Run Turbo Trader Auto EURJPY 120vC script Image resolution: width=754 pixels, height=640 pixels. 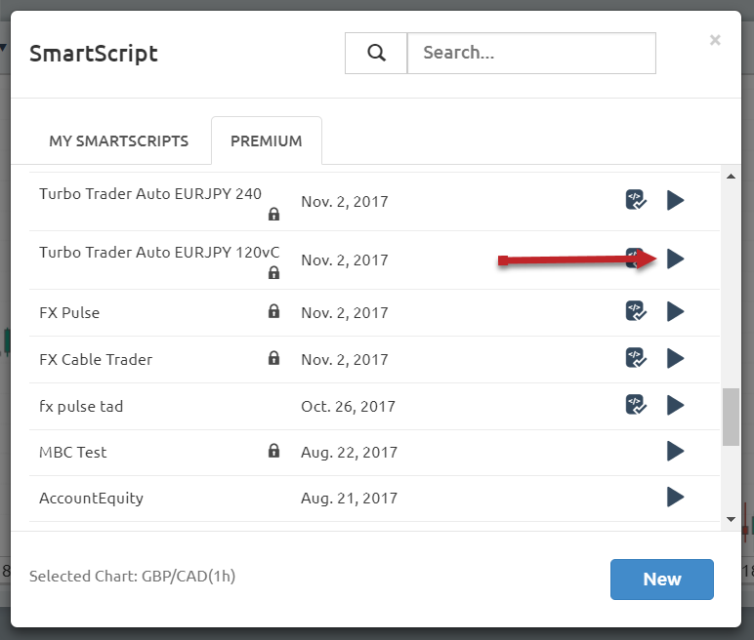pyautogui.click(x=675, y=259)
